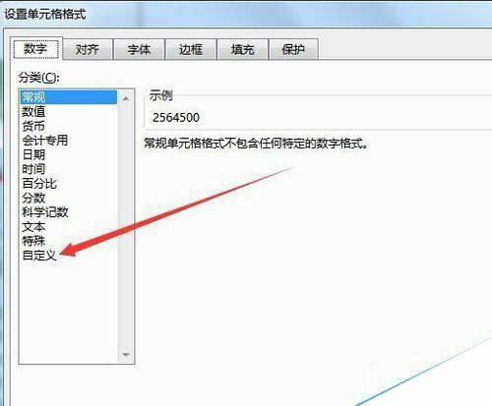This screenshot has height=406, width=492.
Task: Open the 对齐 tab
Action: click(x=88, y=49)
